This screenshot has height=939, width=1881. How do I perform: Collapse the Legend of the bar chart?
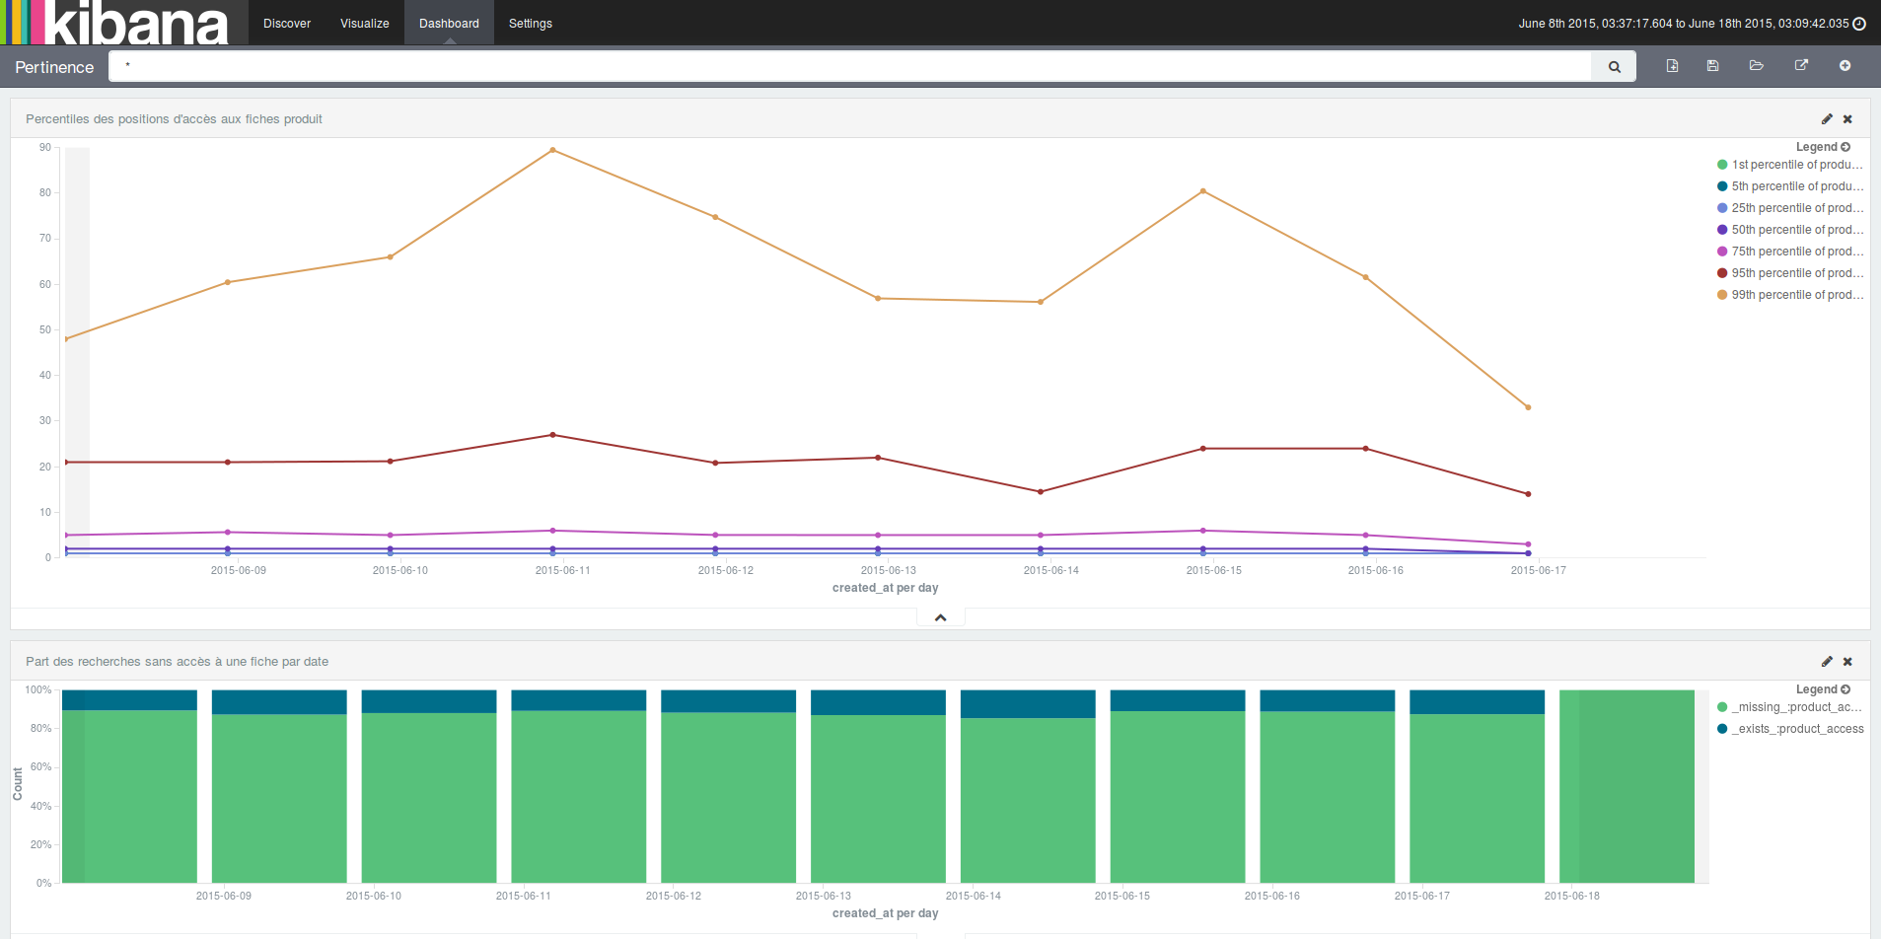click(1823, 689)
